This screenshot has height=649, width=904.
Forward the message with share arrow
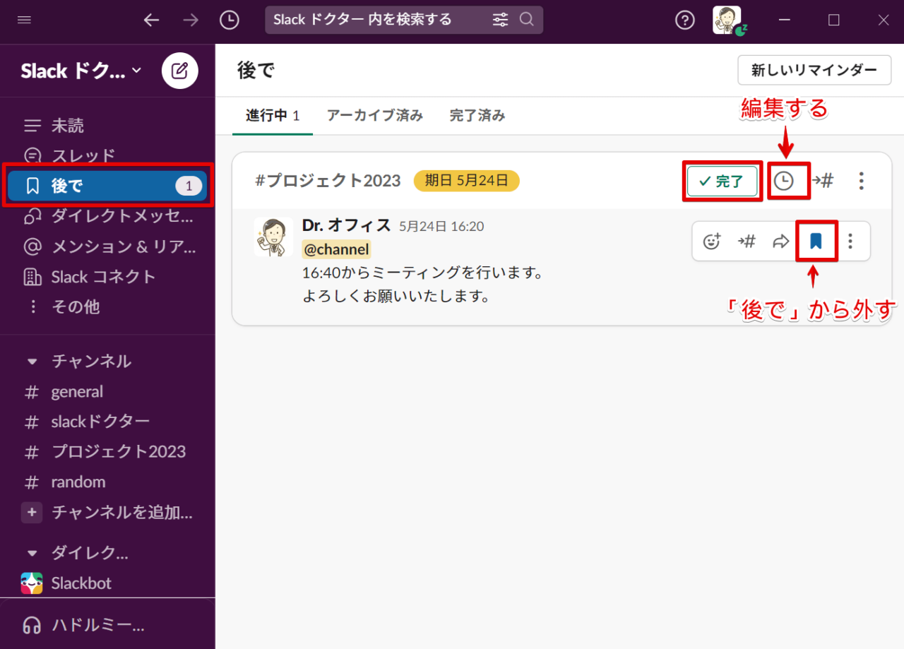pyautogui.click(x=780, y=242)
